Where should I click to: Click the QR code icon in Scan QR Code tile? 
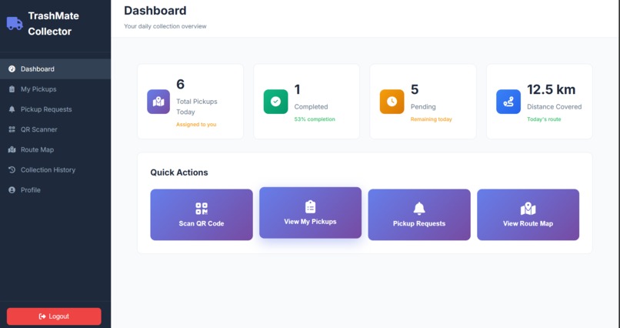point(202,209)
